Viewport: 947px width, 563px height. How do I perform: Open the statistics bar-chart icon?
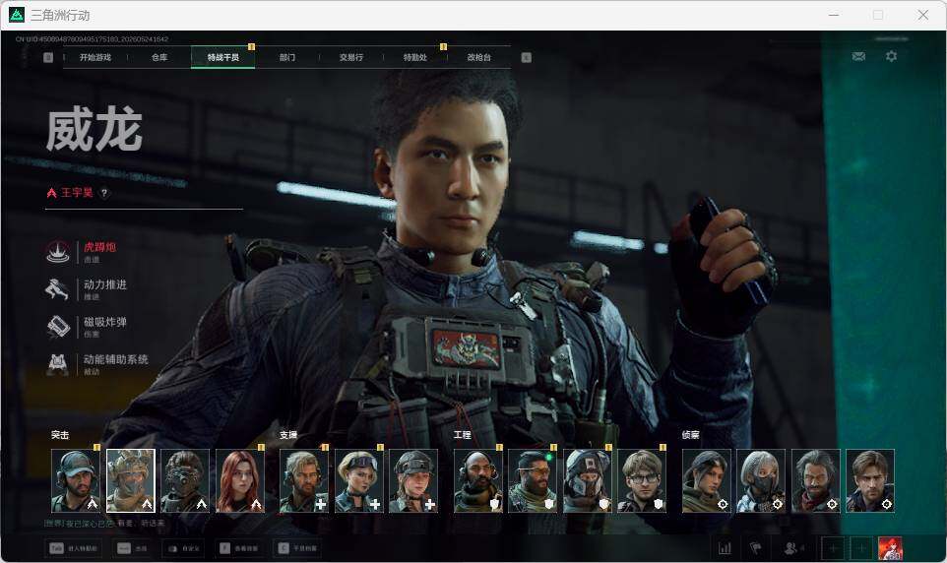point(725,548)
